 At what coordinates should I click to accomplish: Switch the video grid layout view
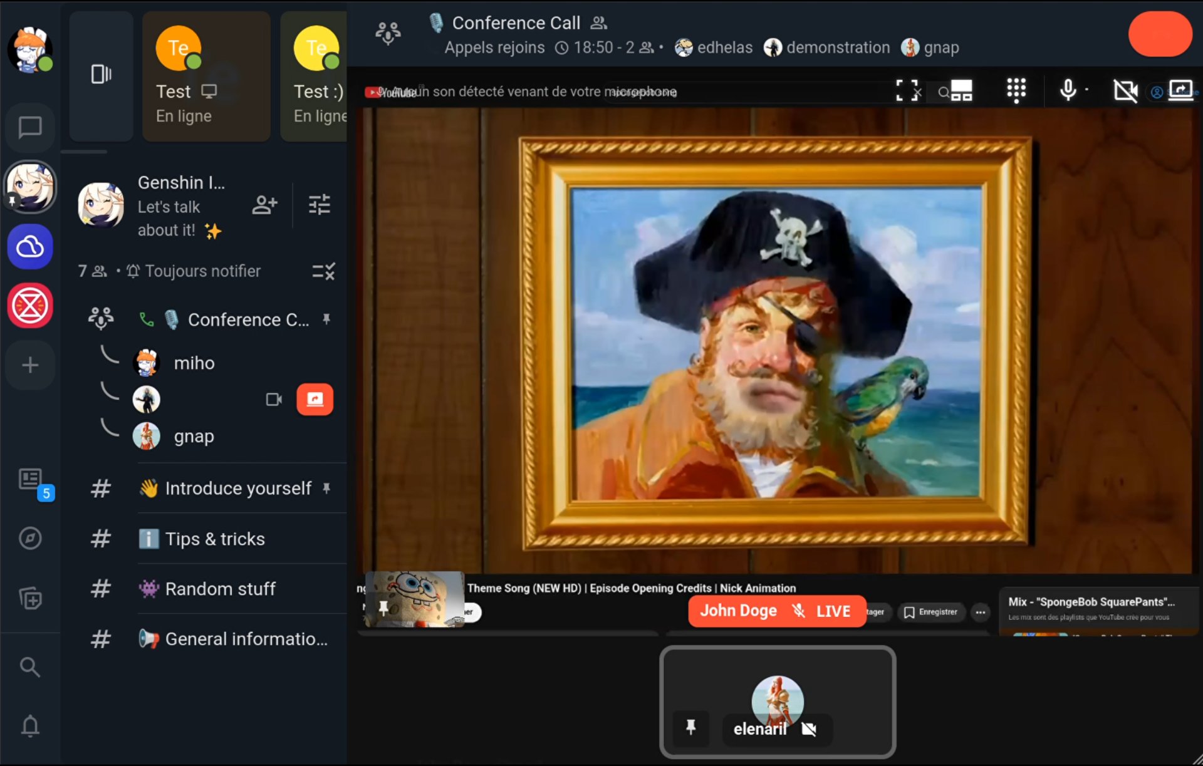pos(961,91)
